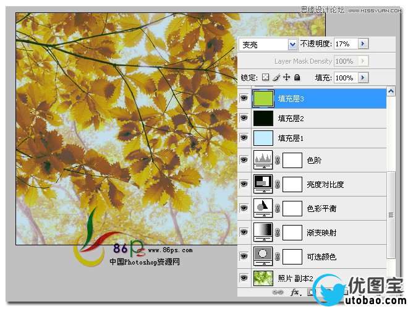Select the 色彩平衡 layer mask thumbnail
Screen dimensions: 408x309
pos(292,208)
